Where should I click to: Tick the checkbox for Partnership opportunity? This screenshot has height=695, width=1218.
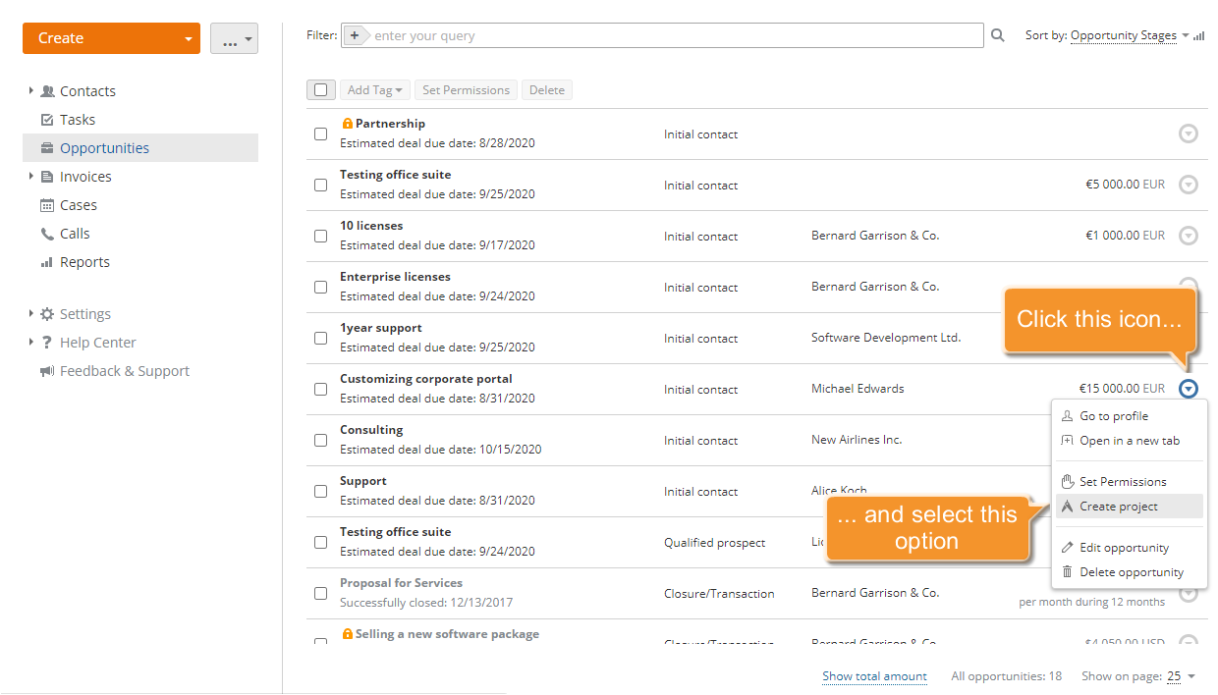321,134
